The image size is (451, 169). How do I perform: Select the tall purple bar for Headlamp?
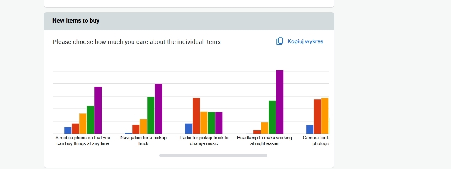(279, 102)
